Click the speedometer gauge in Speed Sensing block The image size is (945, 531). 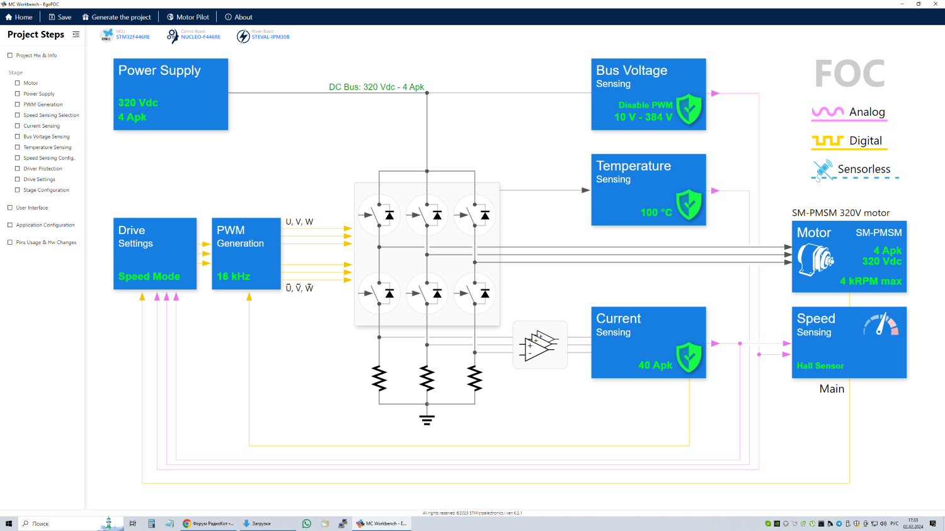tap(881, 324)
